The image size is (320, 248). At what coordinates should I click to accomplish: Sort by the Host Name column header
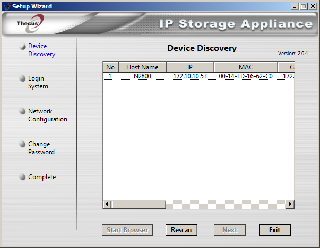(142, 67)
